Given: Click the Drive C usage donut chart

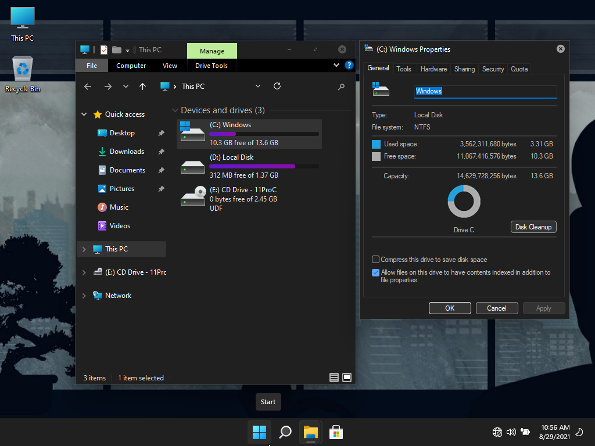Looking at the screenshot, I should 464,202.
